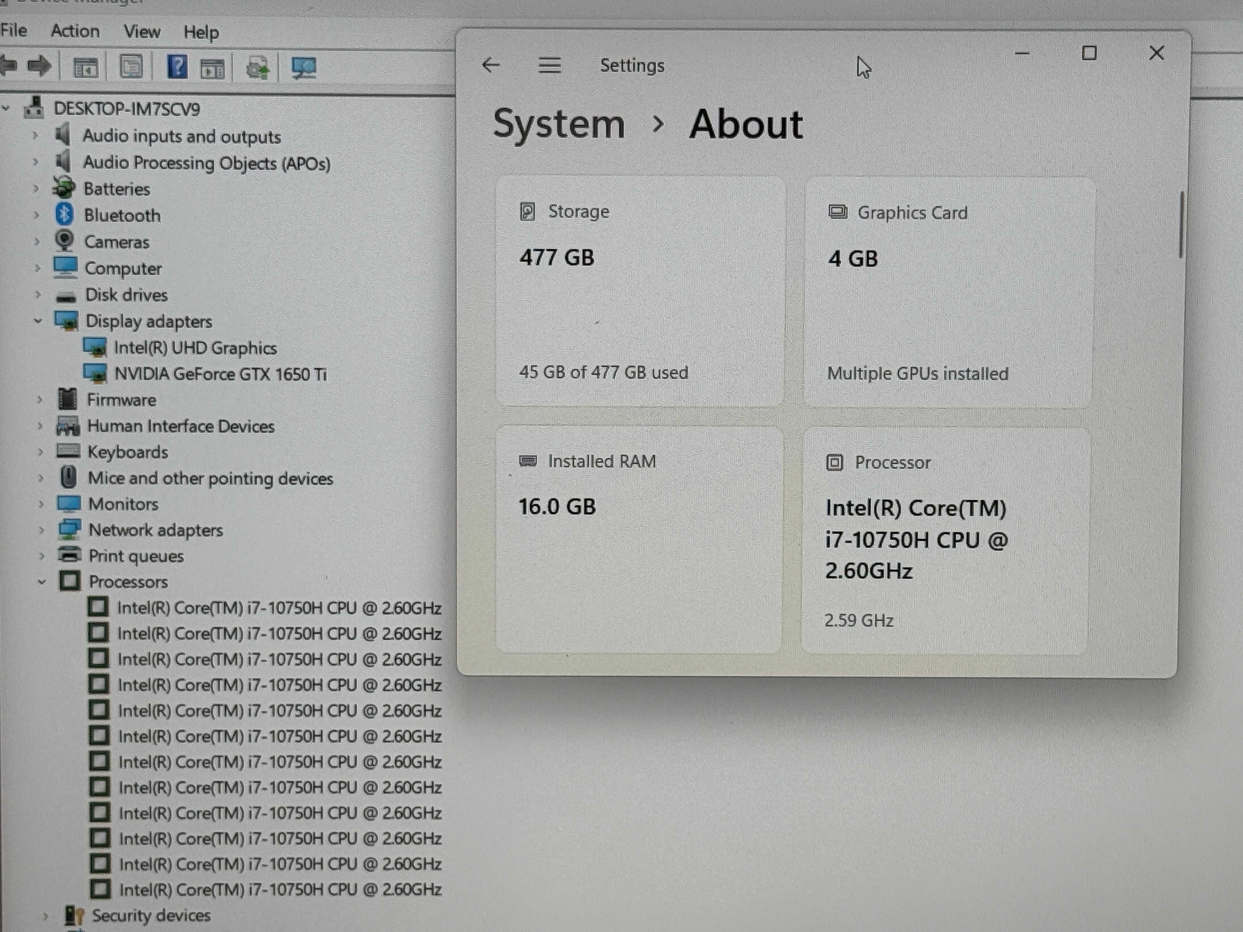Click Scan for hardware changes monitor icon
1243x932 pixels.
(x=304, y=68)
